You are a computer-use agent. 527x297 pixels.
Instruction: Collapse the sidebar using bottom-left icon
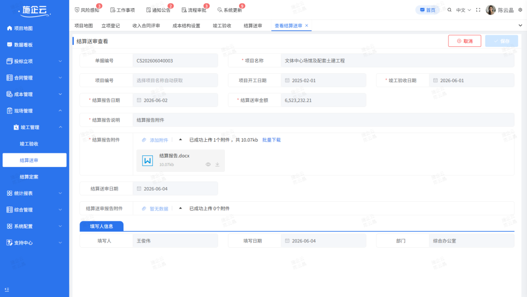point(7,290)
